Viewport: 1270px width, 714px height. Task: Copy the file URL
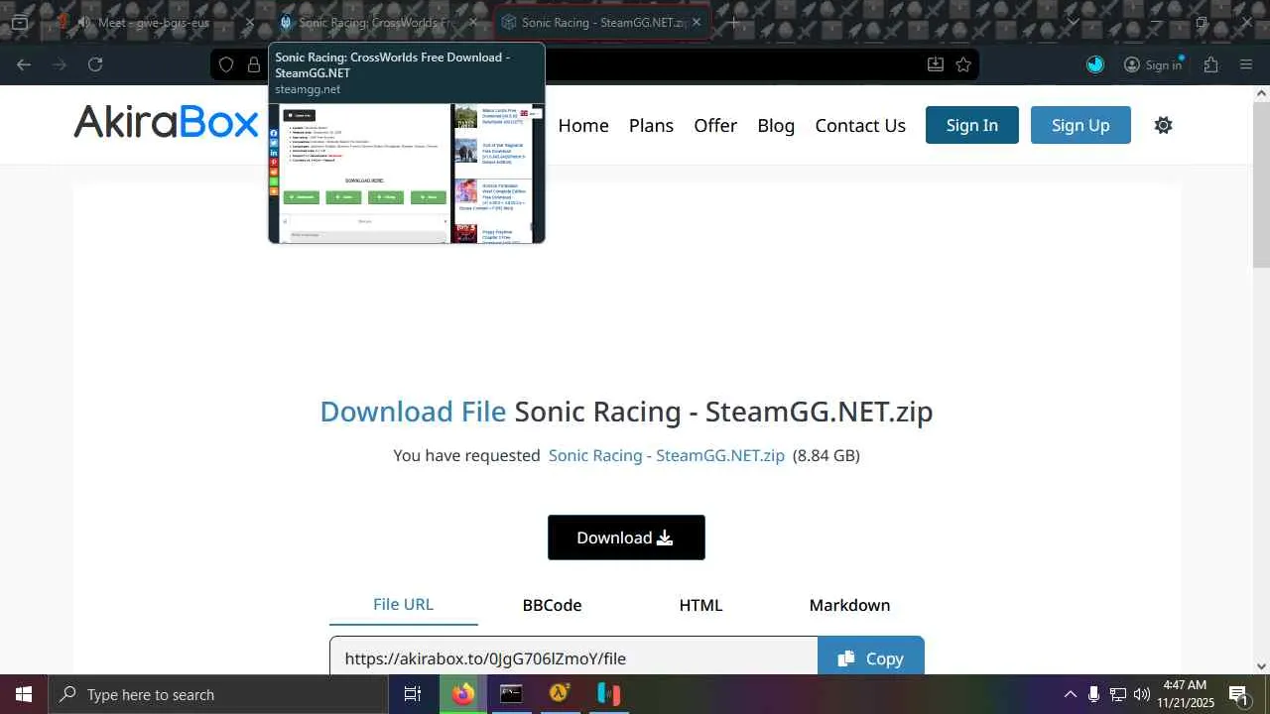(x=871, y=657)
